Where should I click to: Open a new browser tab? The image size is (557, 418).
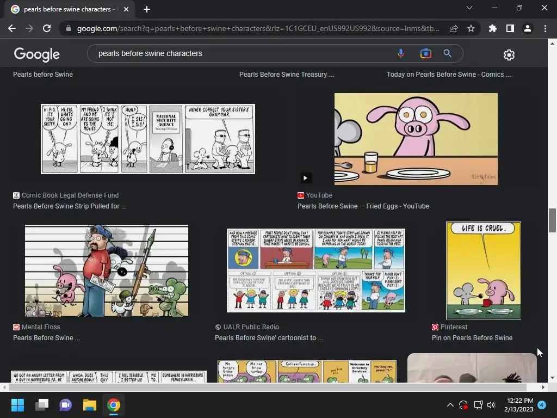coord(147,9)
